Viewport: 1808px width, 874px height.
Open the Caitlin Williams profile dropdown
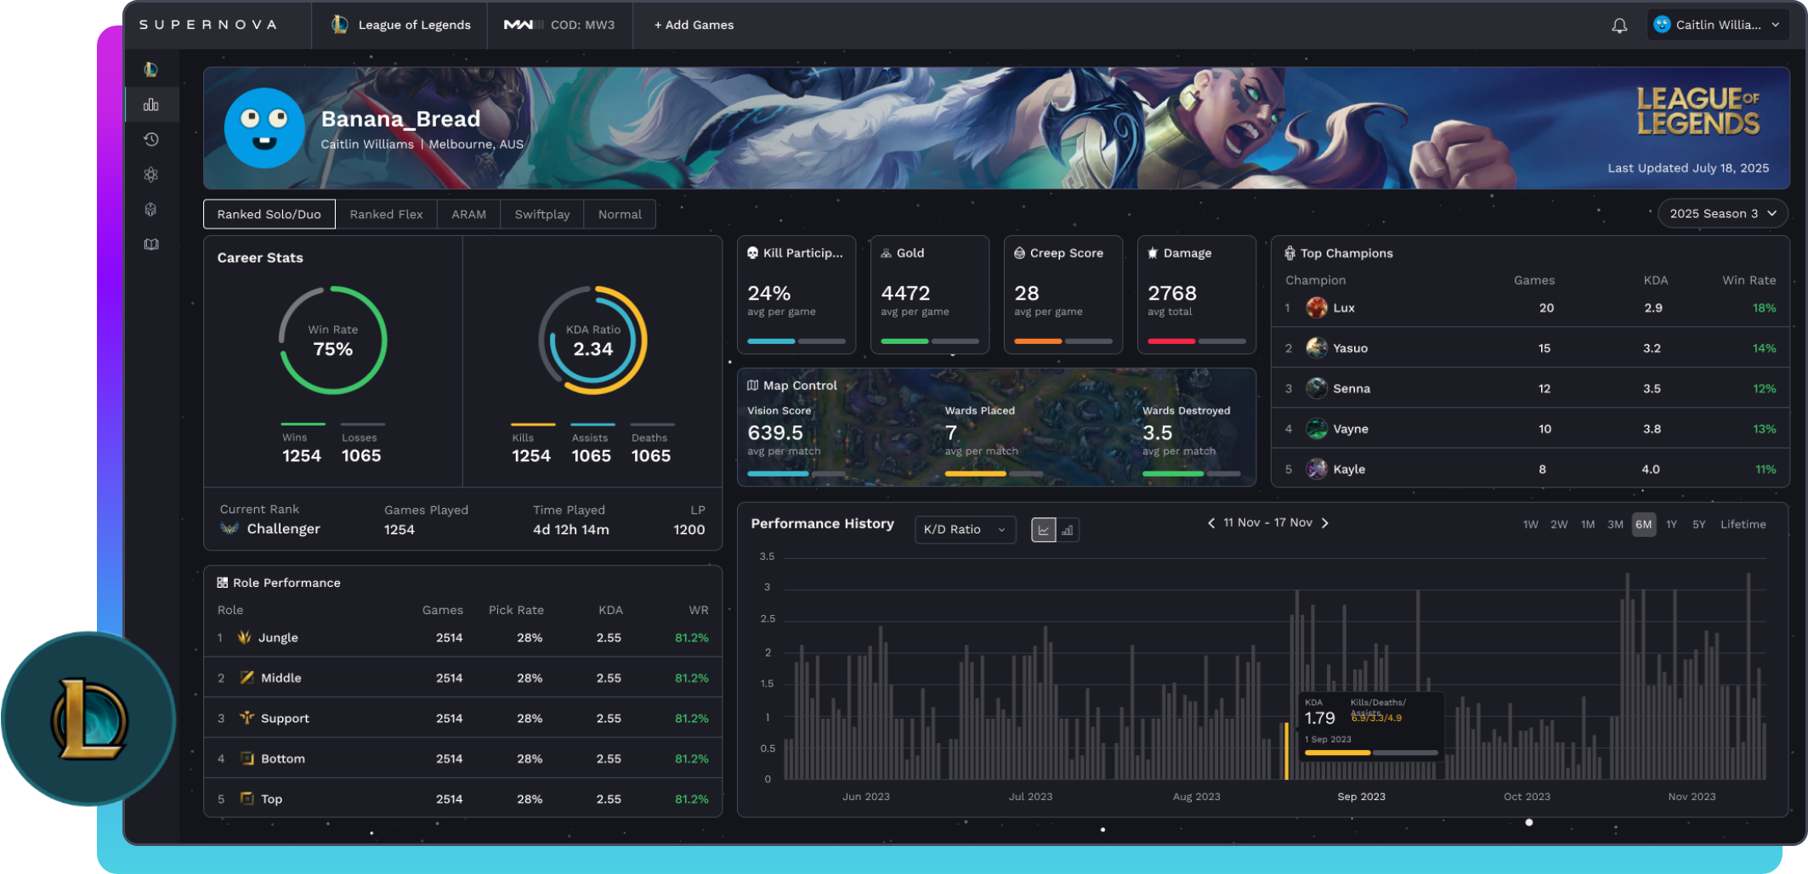pos(1717,25)
